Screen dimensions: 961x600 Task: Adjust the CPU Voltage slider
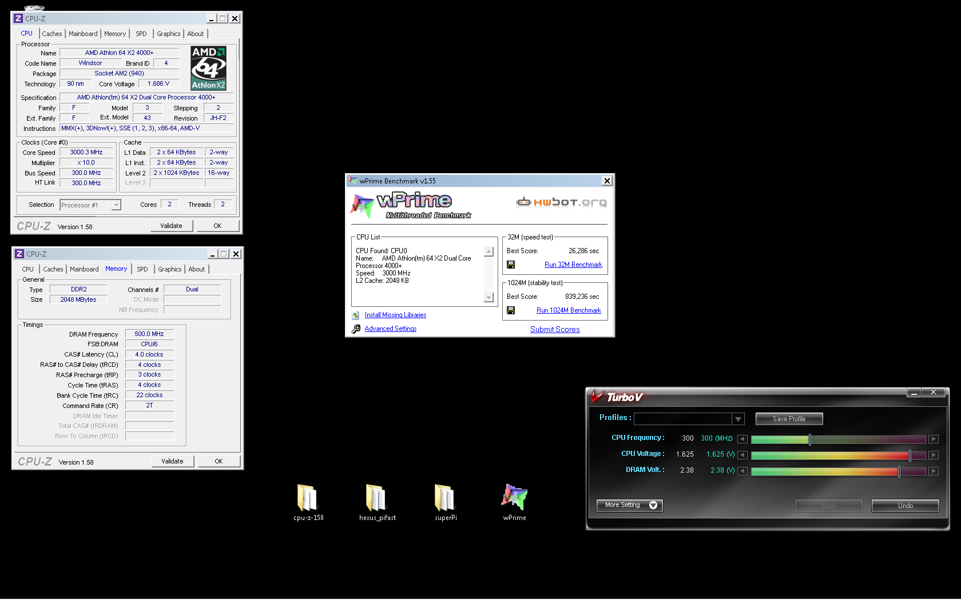pyautogui.click(x=910, y=455)
